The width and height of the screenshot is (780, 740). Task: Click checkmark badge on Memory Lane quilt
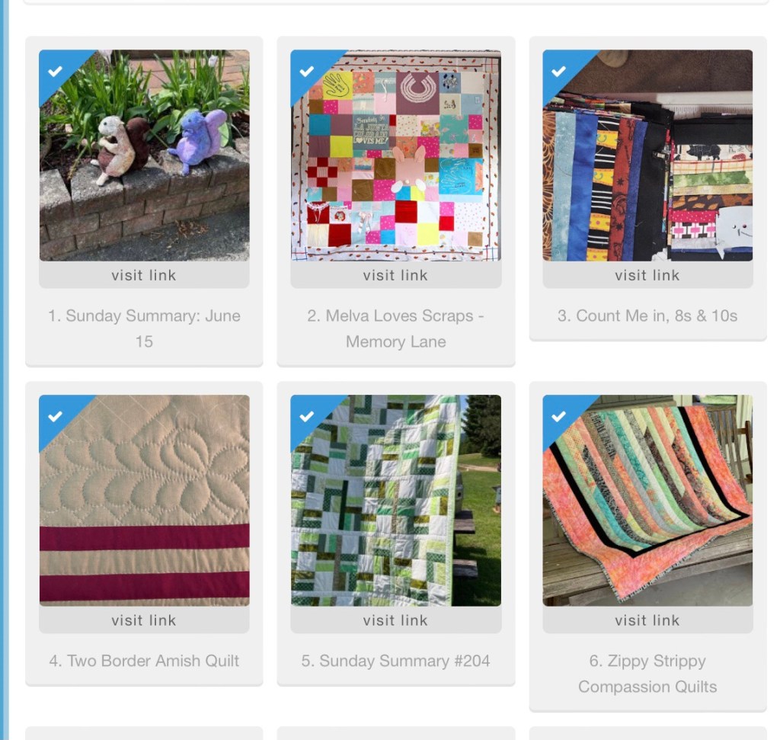[307, 71]
